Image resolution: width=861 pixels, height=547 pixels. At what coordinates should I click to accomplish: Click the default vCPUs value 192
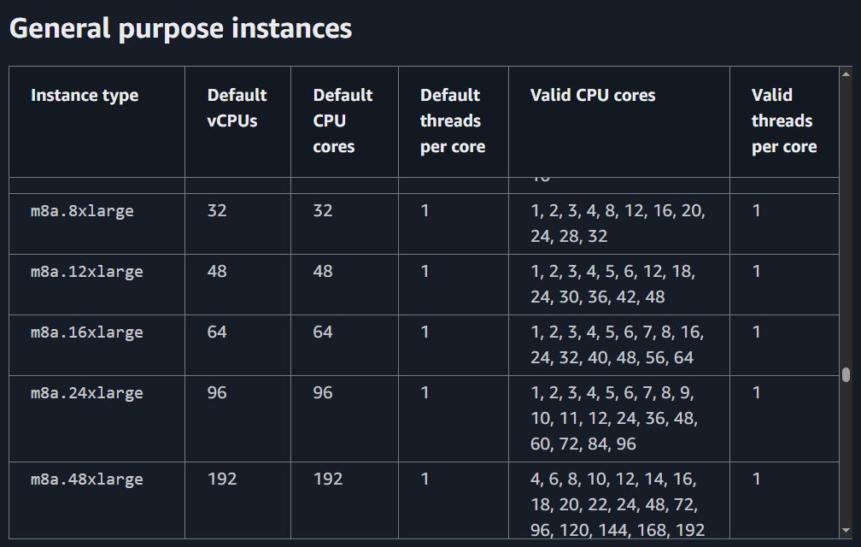[x=222, y=479]
